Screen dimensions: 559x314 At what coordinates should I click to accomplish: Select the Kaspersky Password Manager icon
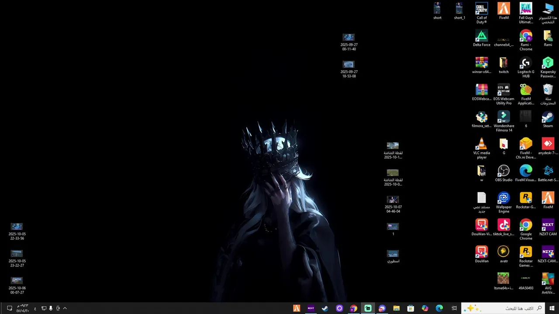[x=548, y=68]
